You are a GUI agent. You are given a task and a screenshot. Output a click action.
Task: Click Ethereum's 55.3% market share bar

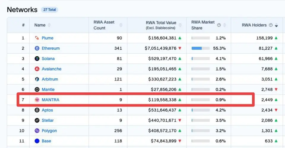[200, 48]
